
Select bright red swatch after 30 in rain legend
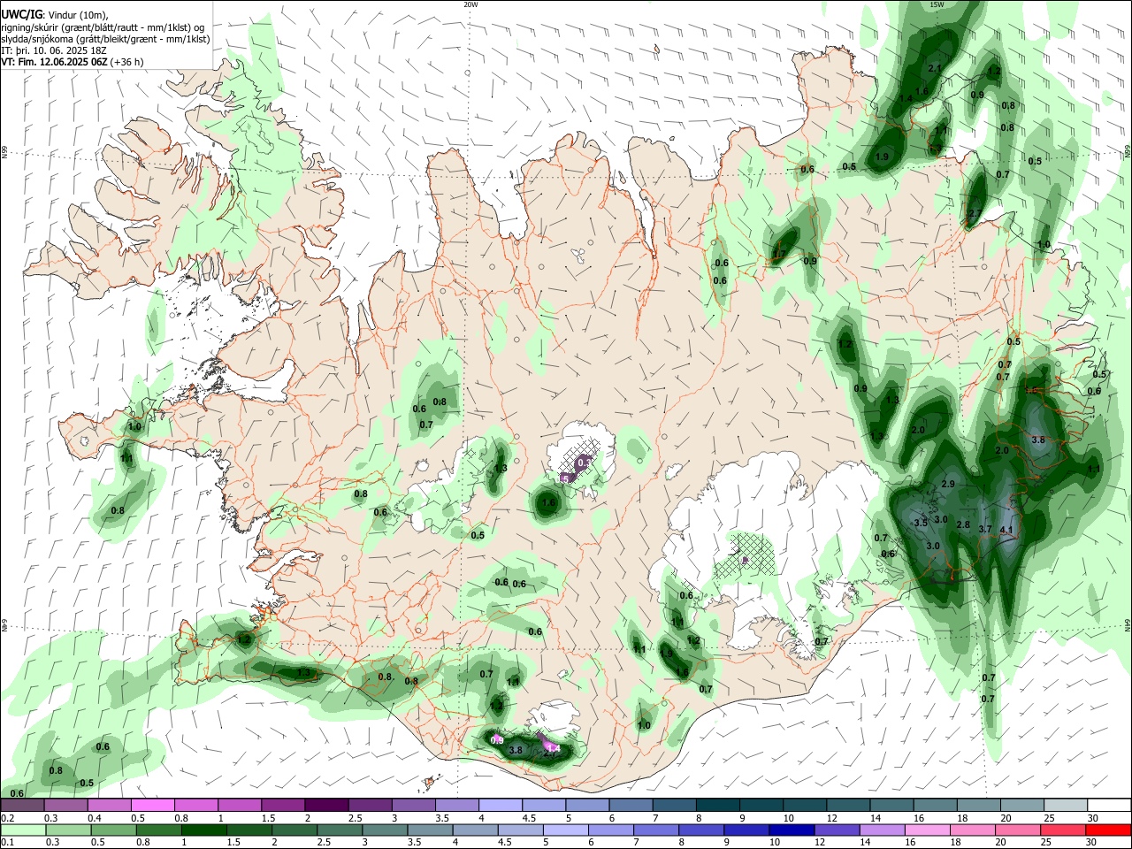coord(1108,830)
